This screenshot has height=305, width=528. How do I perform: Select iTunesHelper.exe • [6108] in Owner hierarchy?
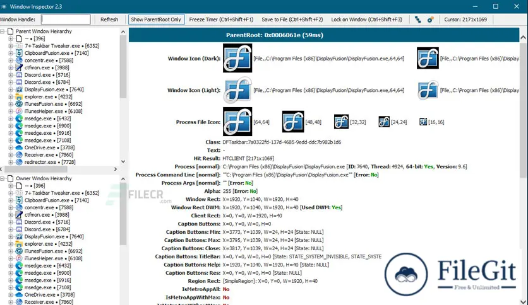point(53,258)
